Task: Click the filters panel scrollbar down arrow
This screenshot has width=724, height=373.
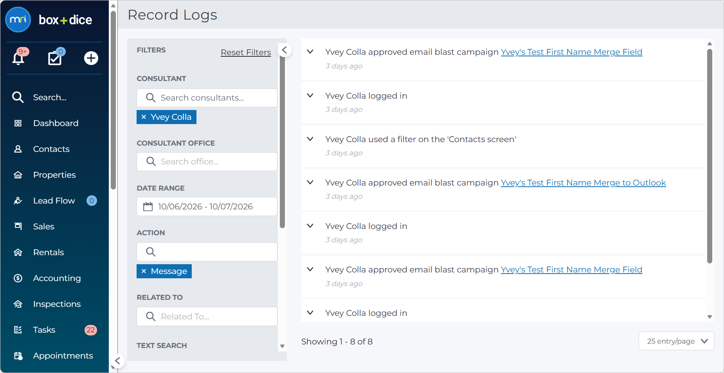Action: pos(282,346)
